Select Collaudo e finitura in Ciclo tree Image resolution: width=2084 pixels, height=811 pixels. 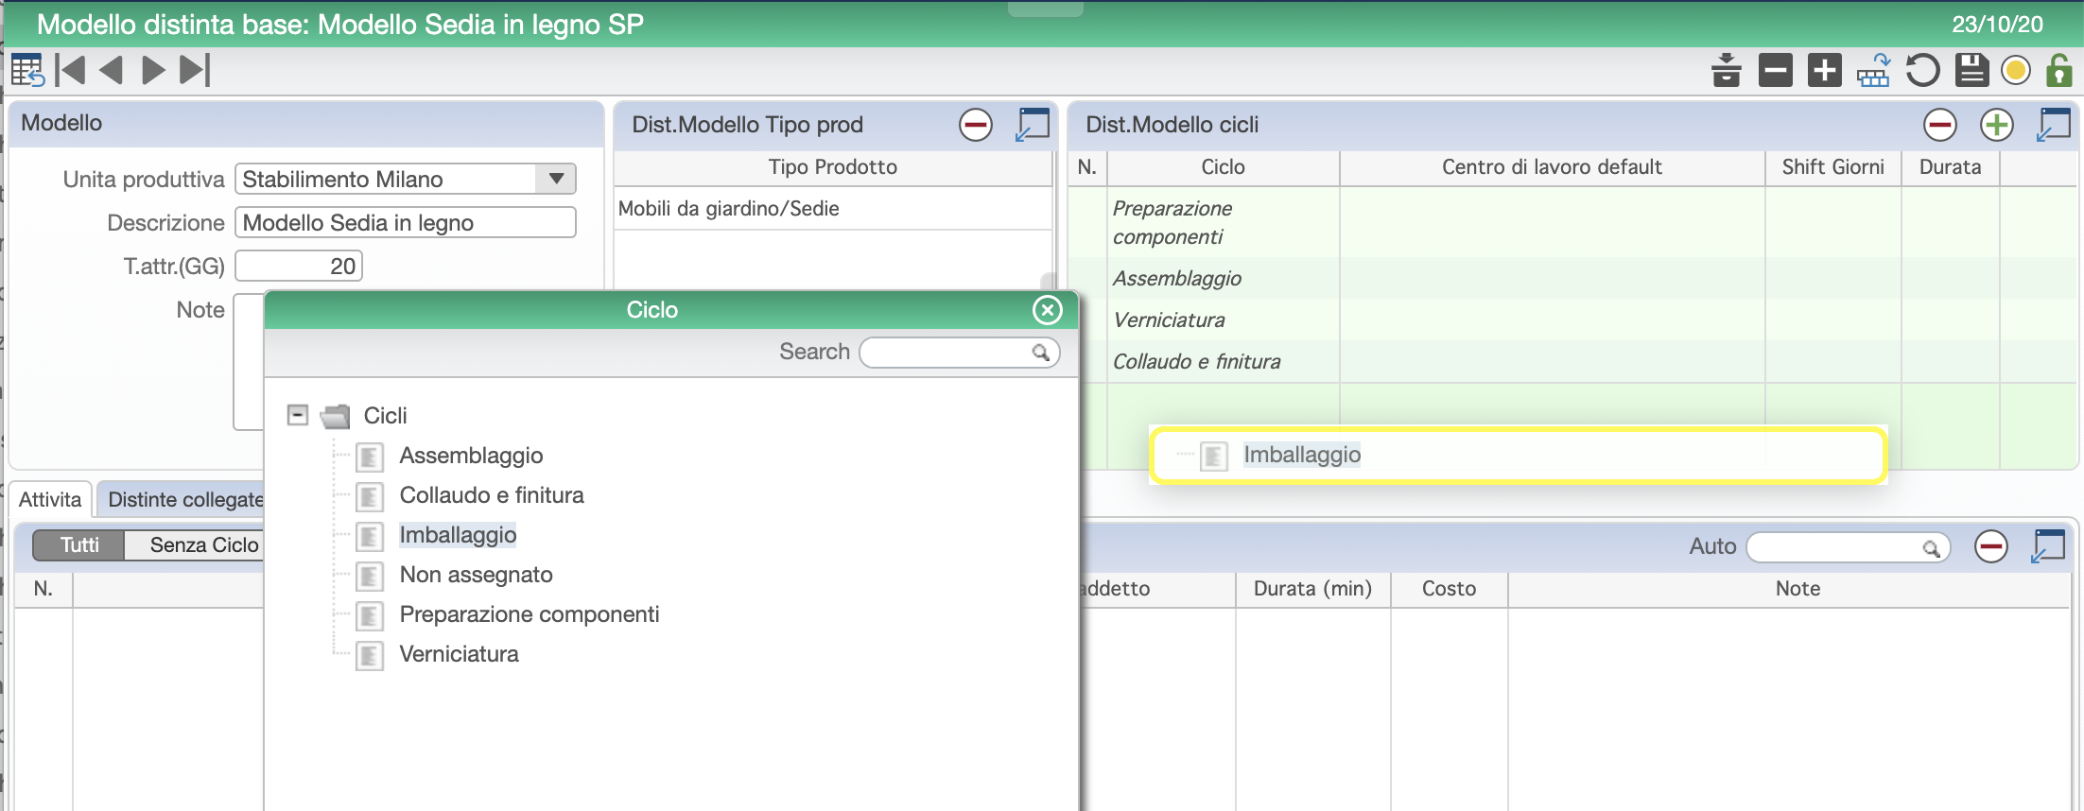[x=492, y=495]
